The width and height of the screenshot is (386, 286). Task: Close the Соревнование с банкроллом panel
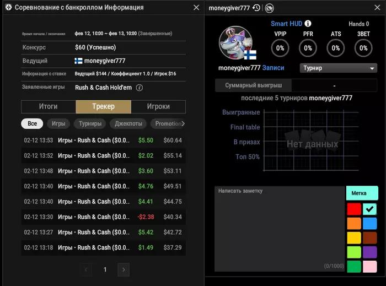tap(196, 8)
